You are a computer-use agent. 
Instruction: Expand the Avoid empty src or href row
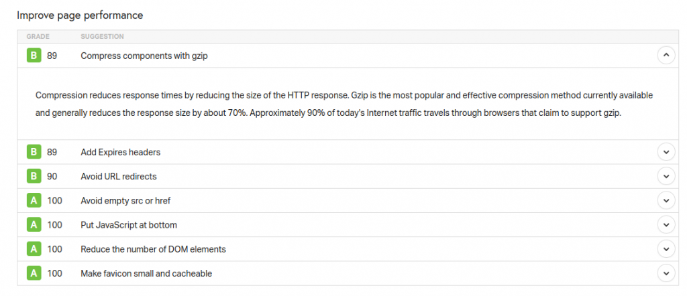click(666, 200)
